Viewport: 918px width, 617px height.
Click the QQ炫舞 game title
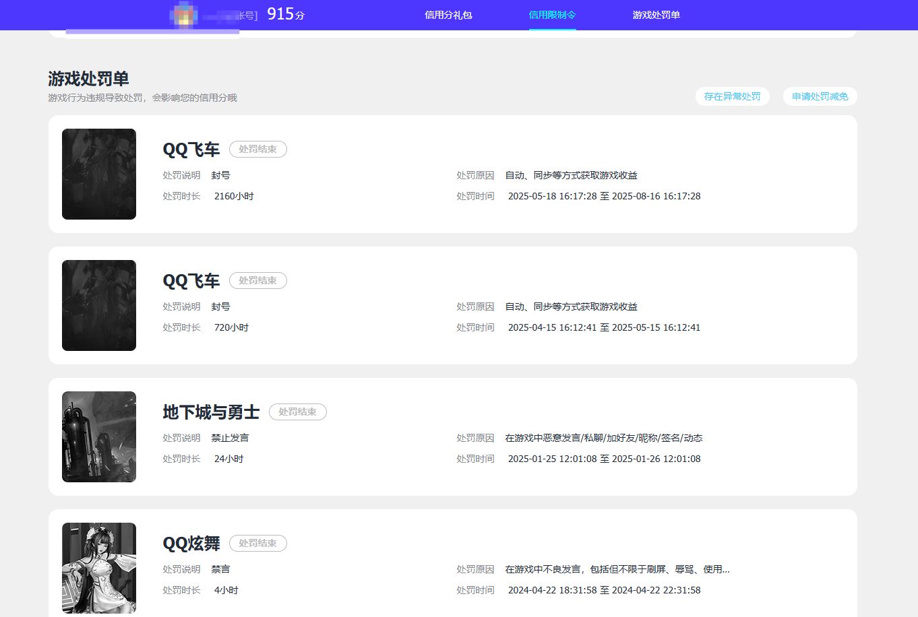(x=191, y=543)
